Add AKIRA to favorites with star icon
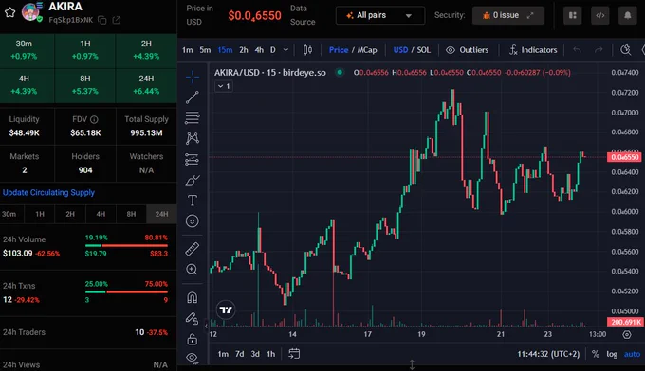The image size is (645, 371). 9,12
